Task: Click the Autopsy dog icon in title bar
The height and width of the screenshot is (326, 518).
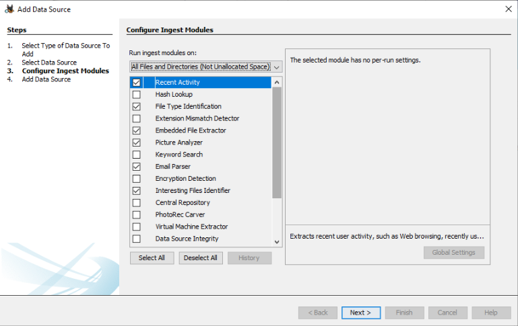Action: pos(9,9)
